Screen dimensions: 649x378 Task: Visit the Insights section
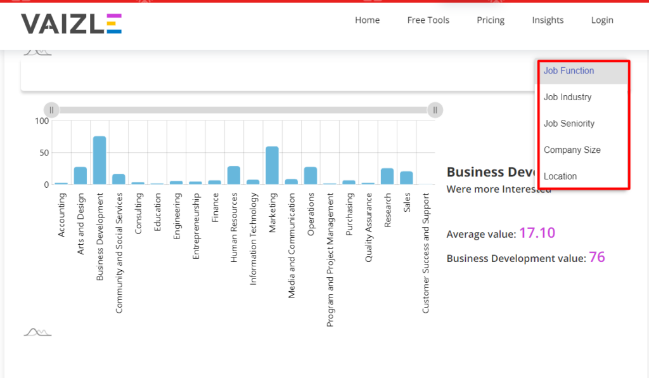[x=548, y=20]
